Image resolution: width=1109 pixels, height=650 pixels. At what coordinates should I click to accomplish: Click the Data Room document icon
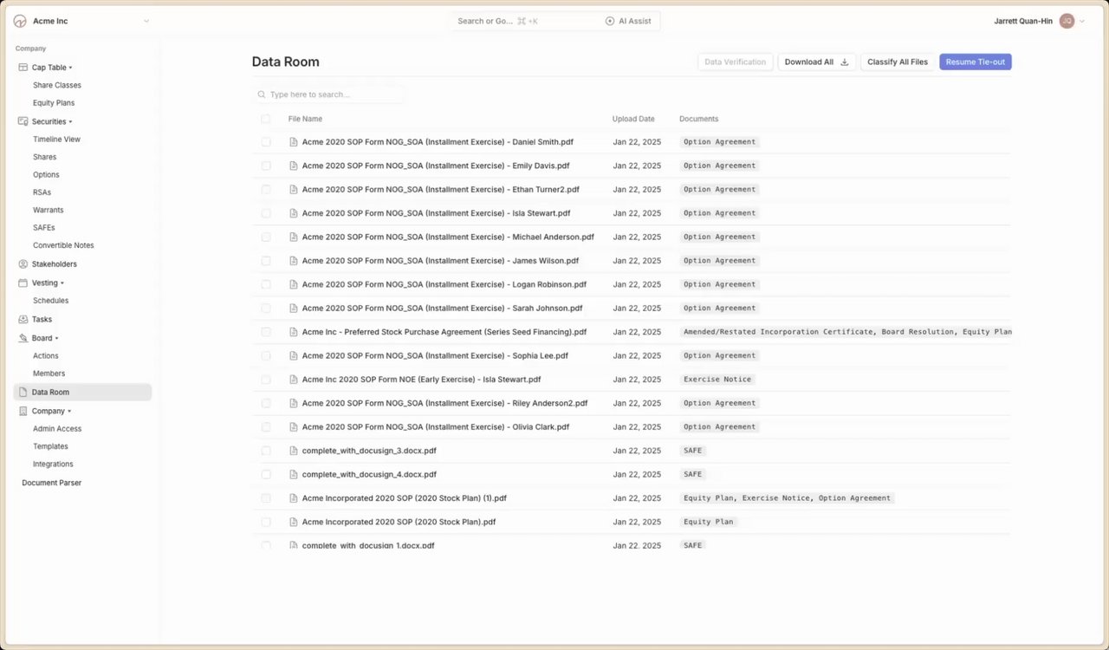[23, 392]
